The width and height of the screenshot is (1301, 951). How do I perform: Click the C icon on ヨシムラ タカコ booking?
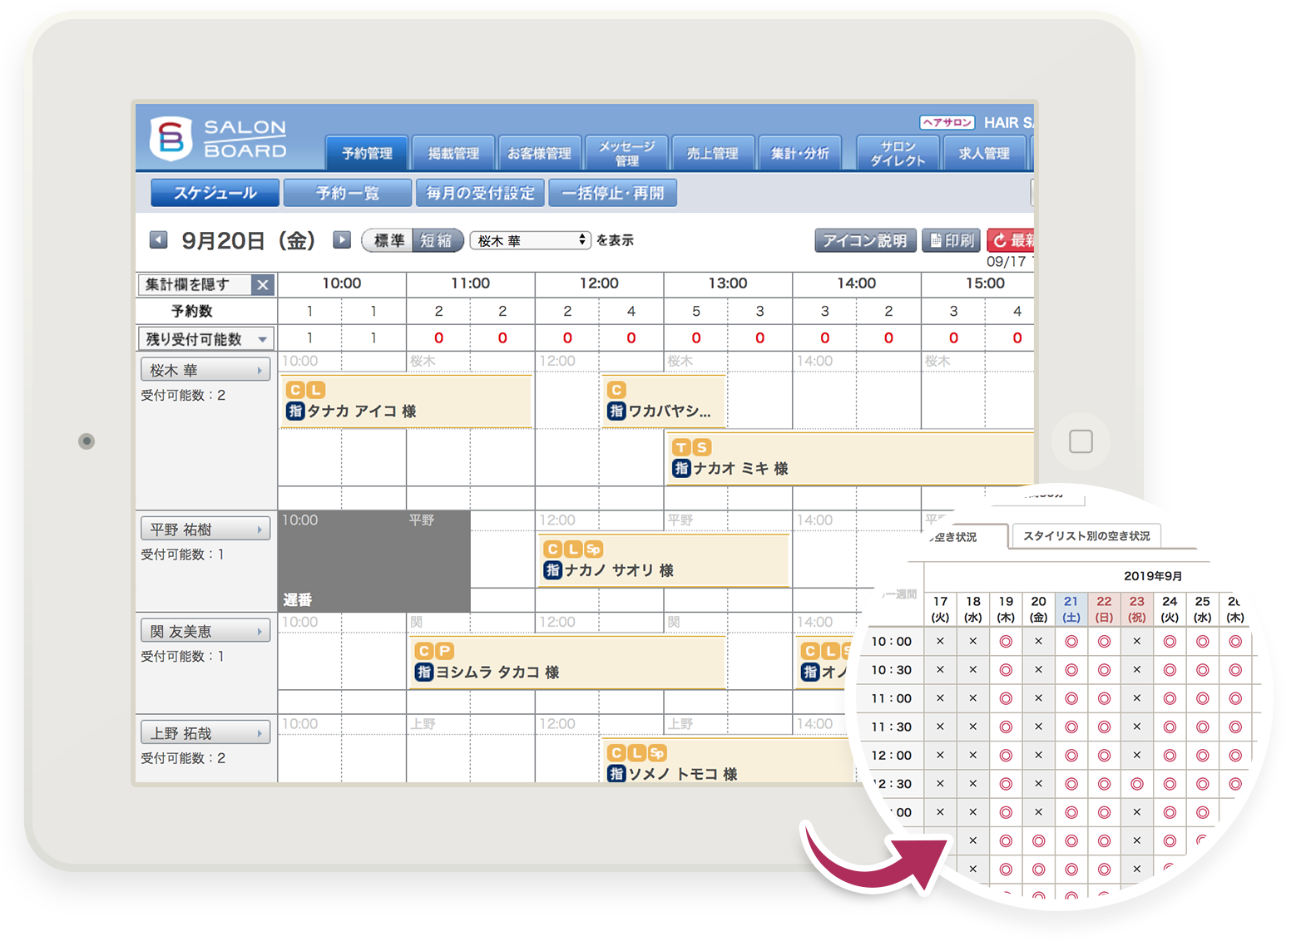(x=424, y=651)
